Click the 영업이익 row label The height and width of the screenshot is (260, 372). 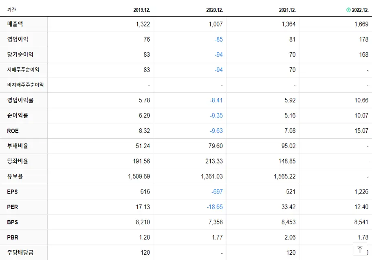[x=18, y=39]
